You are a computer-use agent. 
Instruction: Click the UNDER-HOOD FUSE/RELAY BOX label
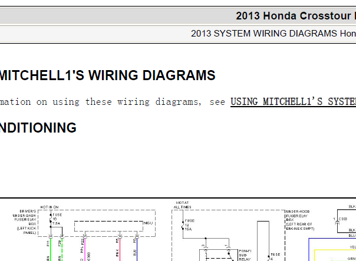(x=300, y=220)
